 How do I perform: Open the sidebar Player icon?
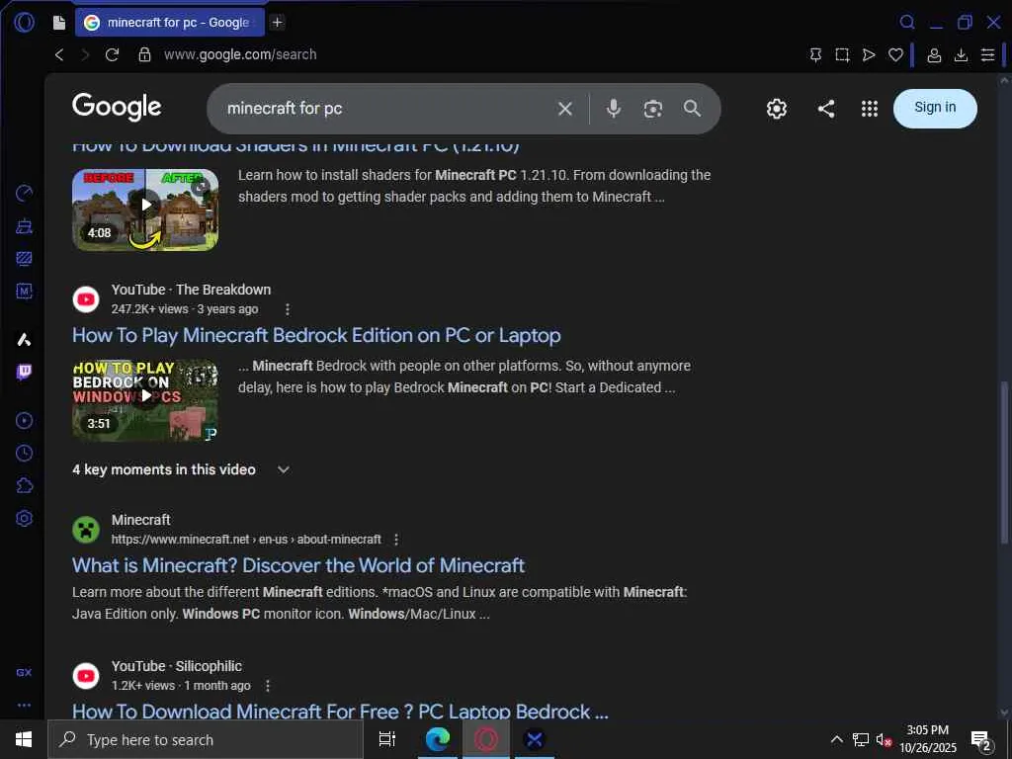[24, 421]
